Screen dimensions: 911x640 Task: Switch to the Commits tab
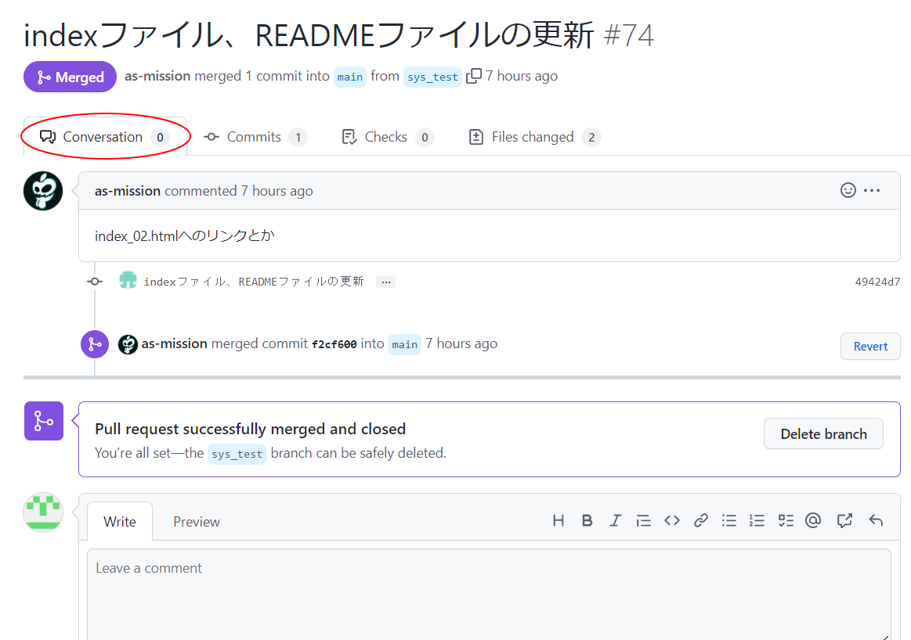tap(255, 137)
